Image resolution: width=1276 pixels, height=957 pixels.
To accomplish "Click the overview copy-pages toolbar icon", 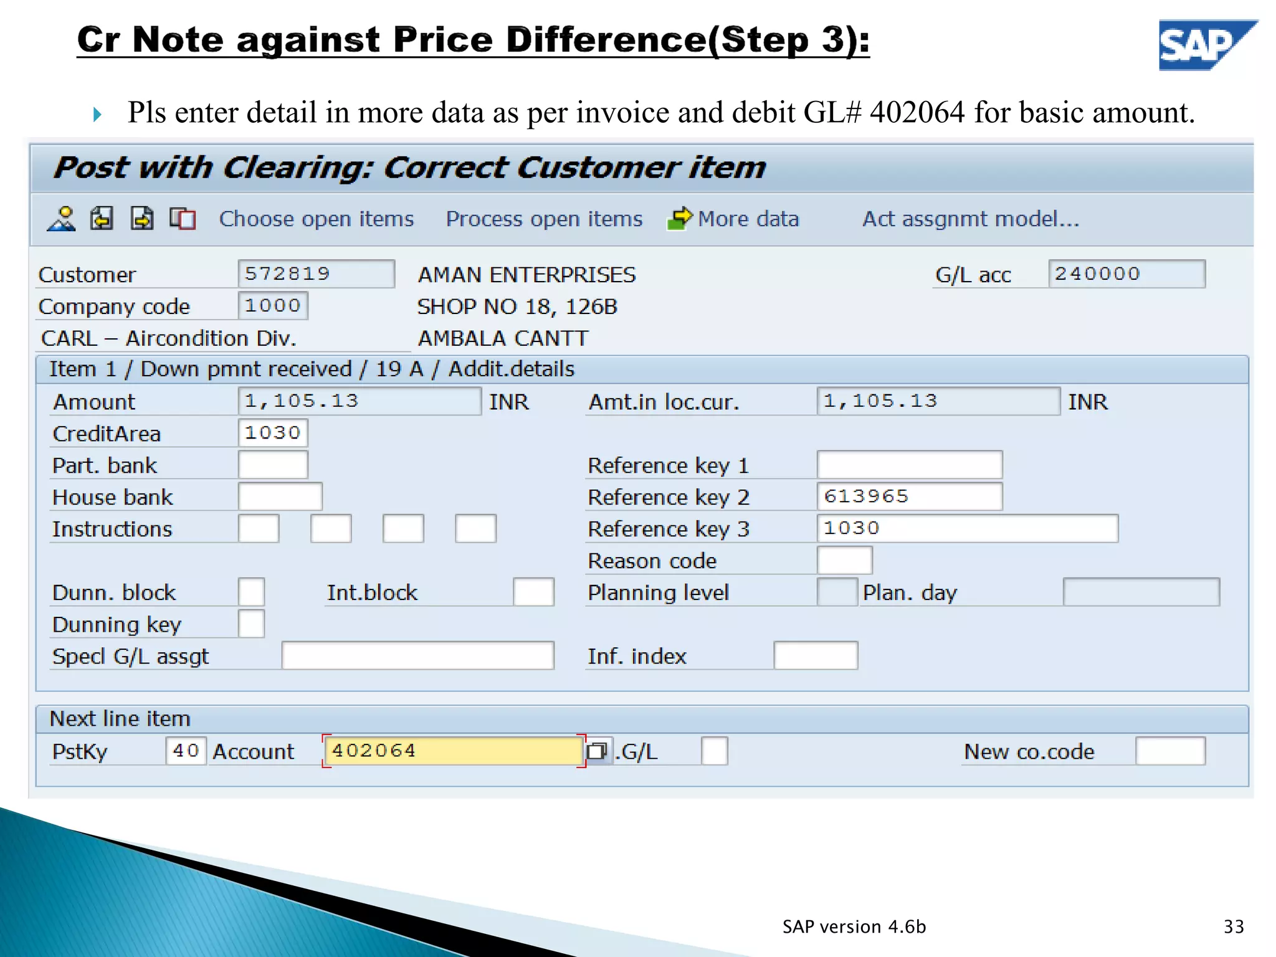I will click(183, 219).
